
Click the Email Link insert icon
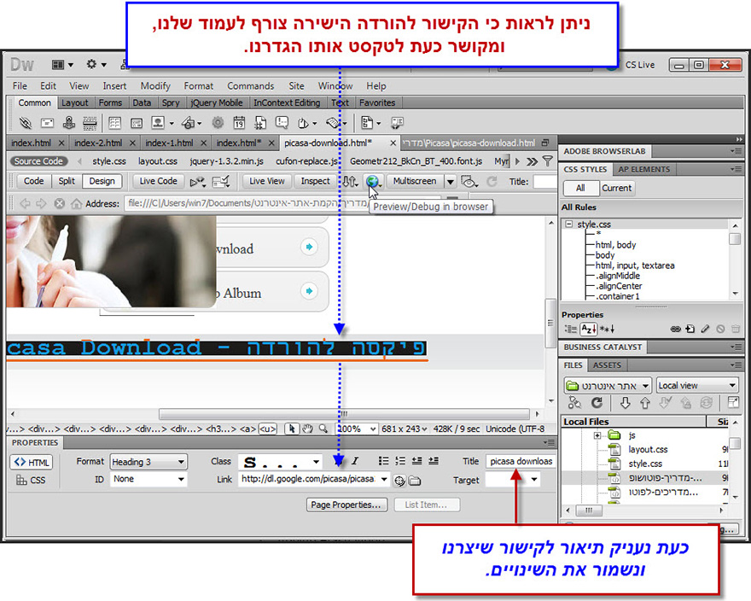click(47, 123)
